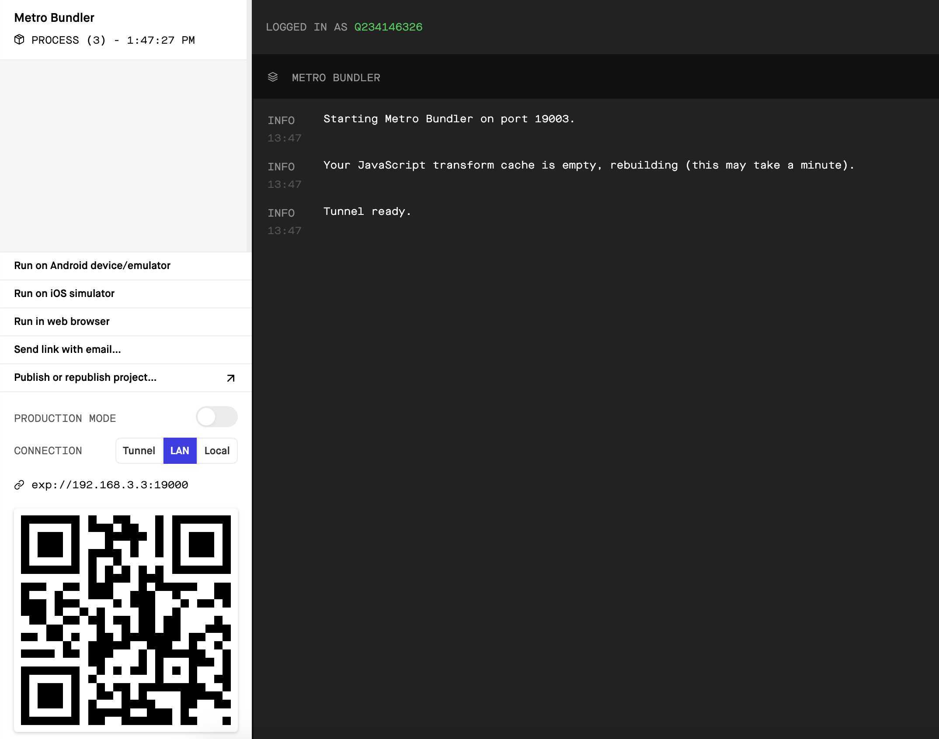Click the link icon beside the exp URL

19,485
